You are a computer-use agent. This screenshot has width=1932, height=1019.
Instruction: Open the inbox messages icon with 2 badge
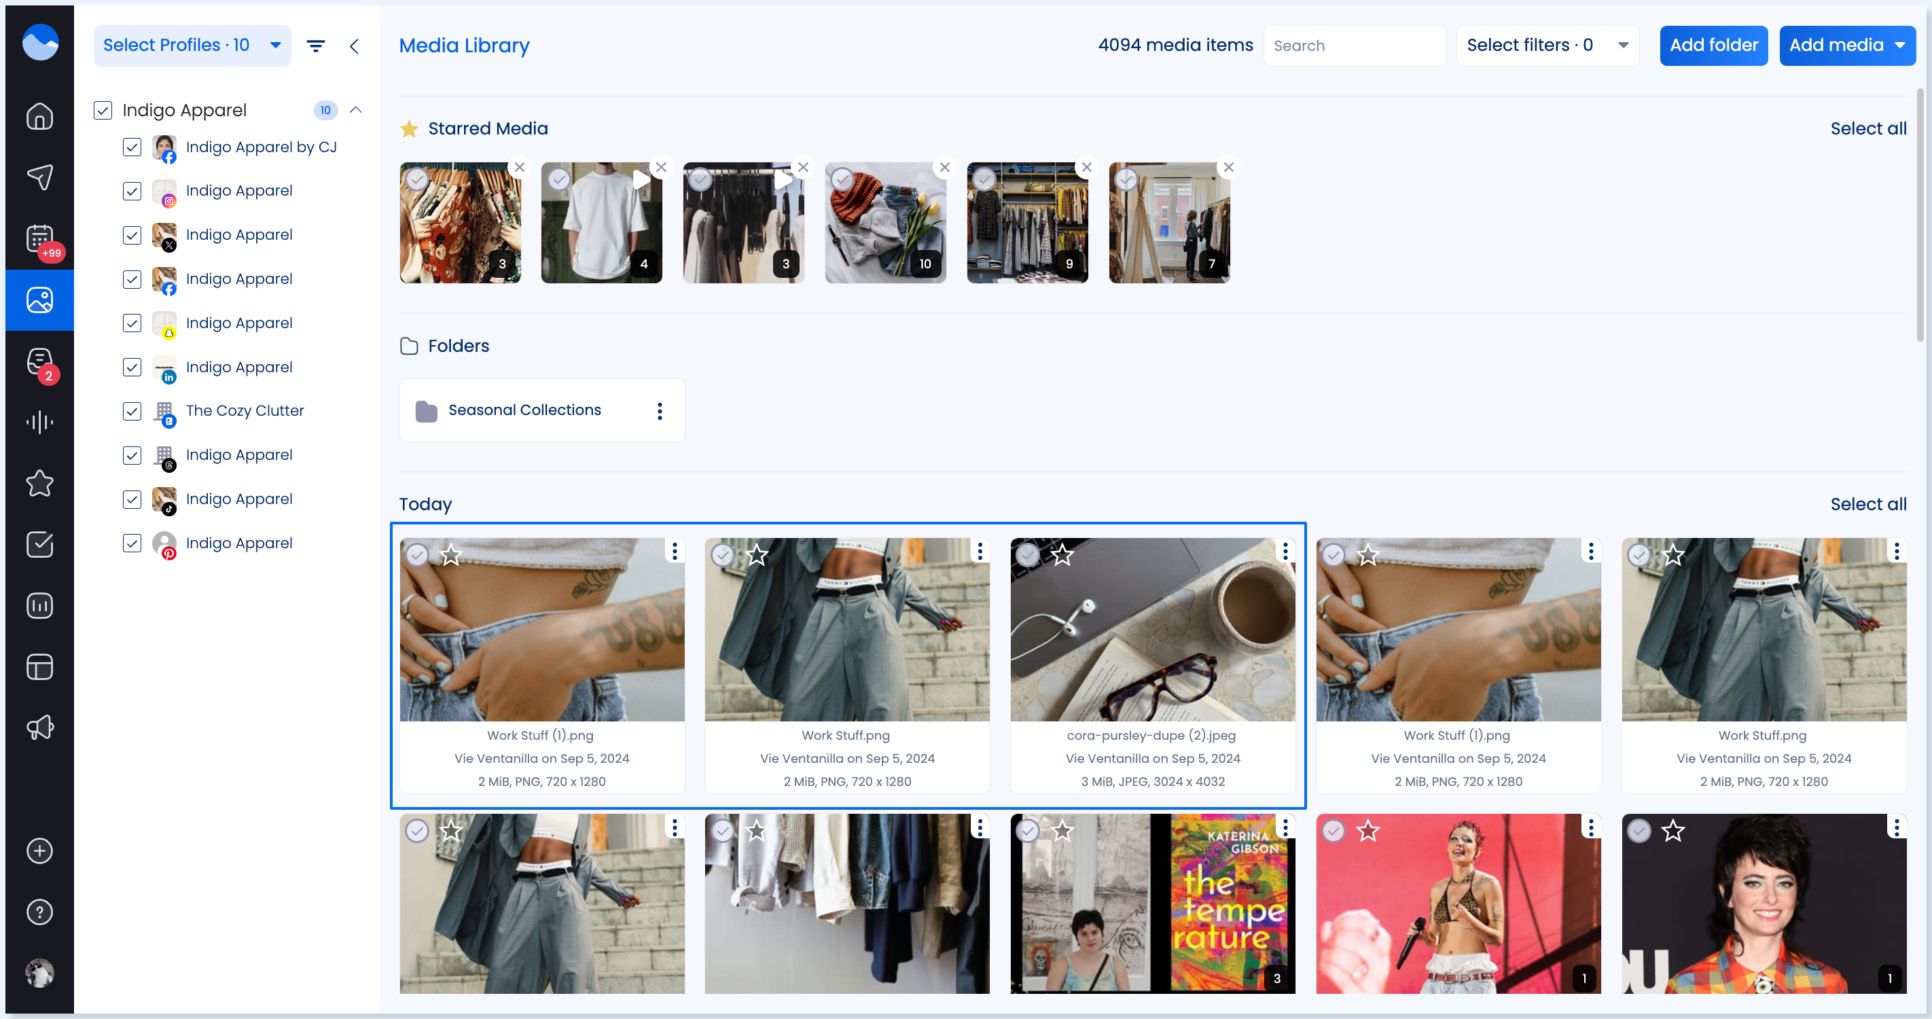coord(40,361)
